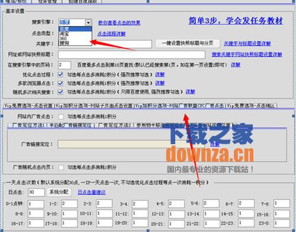Select 百度 in the search engine list
Image resolution: width=296 pixels, height=232 pixels.
(75, 29)
